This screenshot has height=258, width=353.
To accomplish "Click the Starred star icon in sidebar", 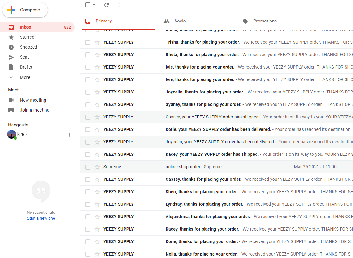I will [11, 37].
